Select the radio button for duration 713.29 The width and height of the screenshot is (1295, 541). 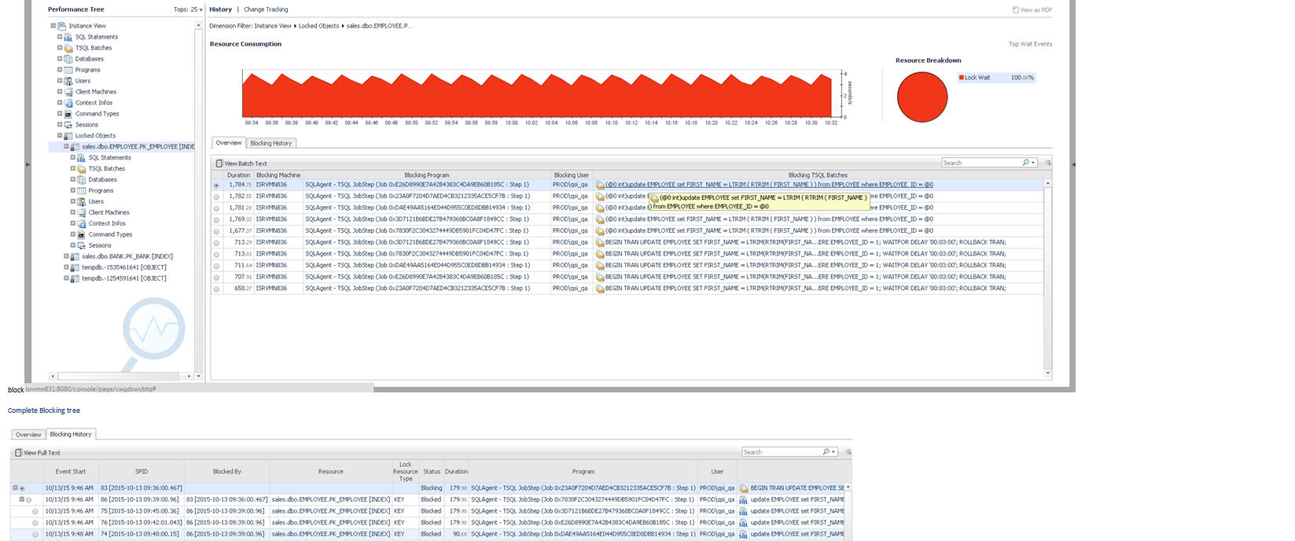pyautogui.click(x=216, y=243)
